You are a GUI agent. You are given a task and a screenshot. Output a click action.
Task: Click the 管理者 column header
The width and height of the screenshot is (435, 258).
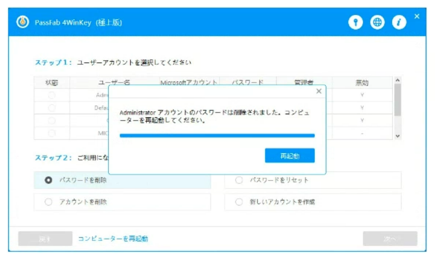(304, 83)
